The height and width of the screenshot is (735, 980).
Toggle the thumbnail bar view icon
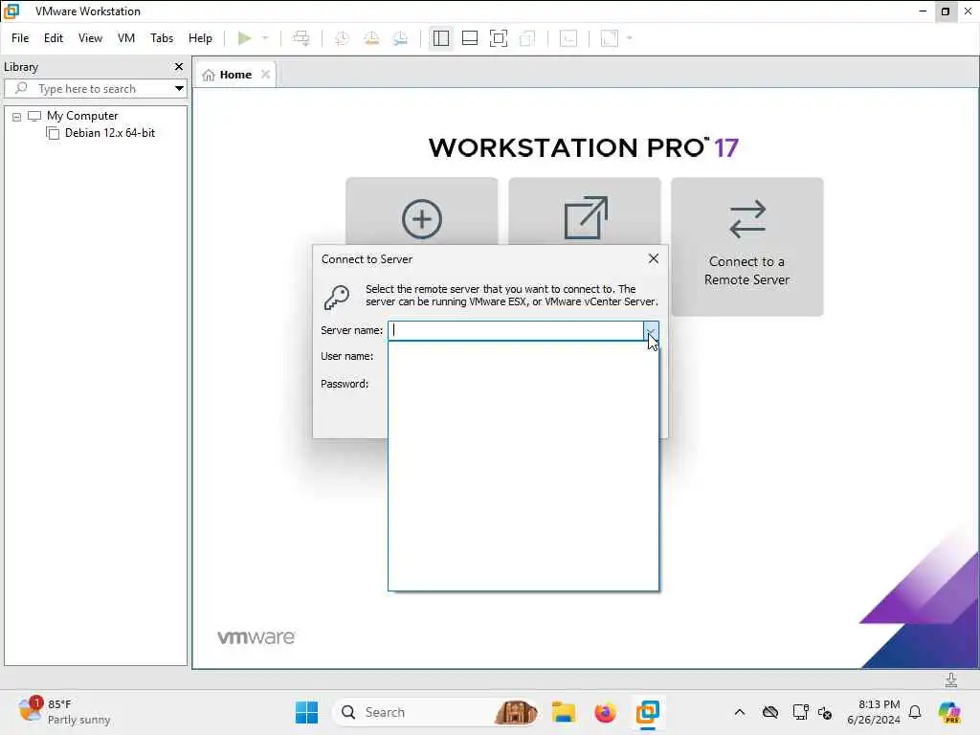coord(469,38)
